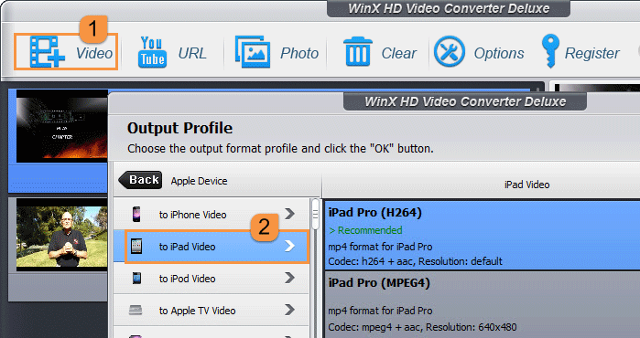This screenshot has width=640, height=338.
Task: Go Back from Apple Device list
Action: [x=140, y=180]
